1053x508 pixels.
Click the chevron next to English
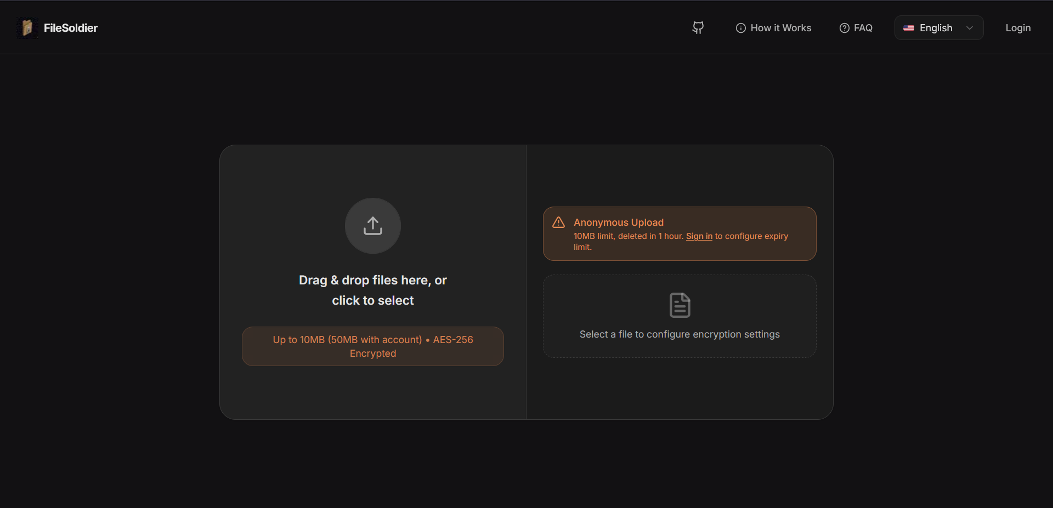click(x=970, y=28)
